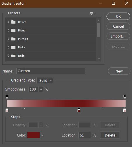This screenshot has height=147, width=132.
Task: Expand the Blues preset group
Action: click(x=8, y=31)
